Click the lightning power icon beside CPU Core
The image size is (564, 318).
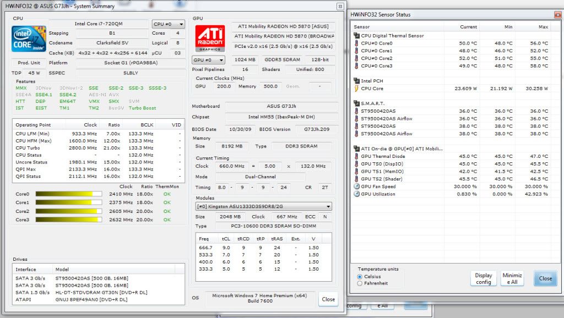point(356,89)
